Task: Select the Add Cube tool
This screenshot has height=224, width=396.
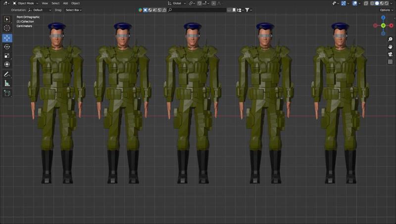Action: tap(7, 93)
